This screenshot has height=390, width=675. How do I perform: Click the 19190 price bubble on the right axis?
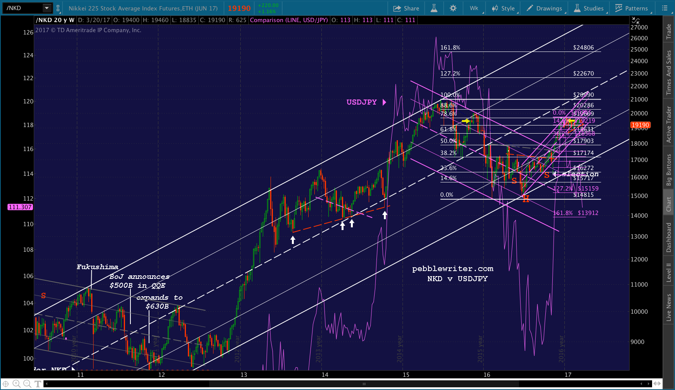coord(640,125)
